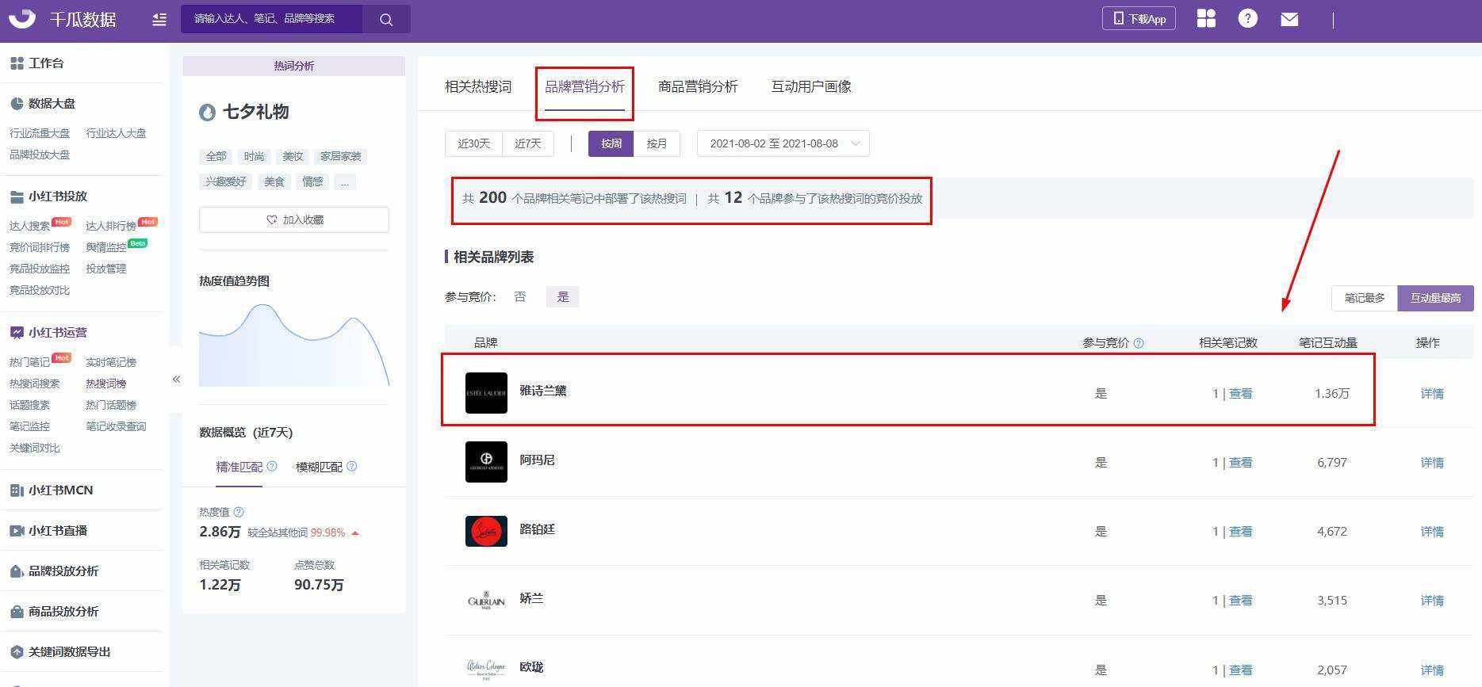1482x687 pixels.
Task: Open 详情 for 雅诗兰黛 row
Action: 1432,394
